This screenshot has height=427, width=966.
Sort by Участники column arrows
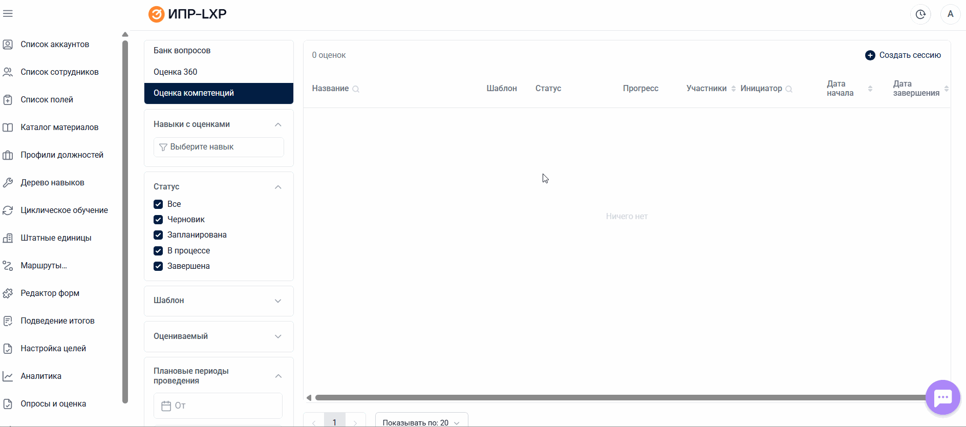(734, 89)
